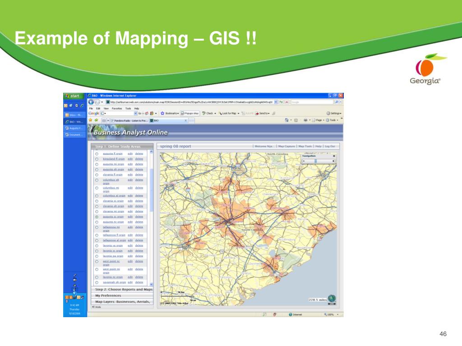
Task: Click the browser Back arrow button
Action: click(x=91, y=102)
